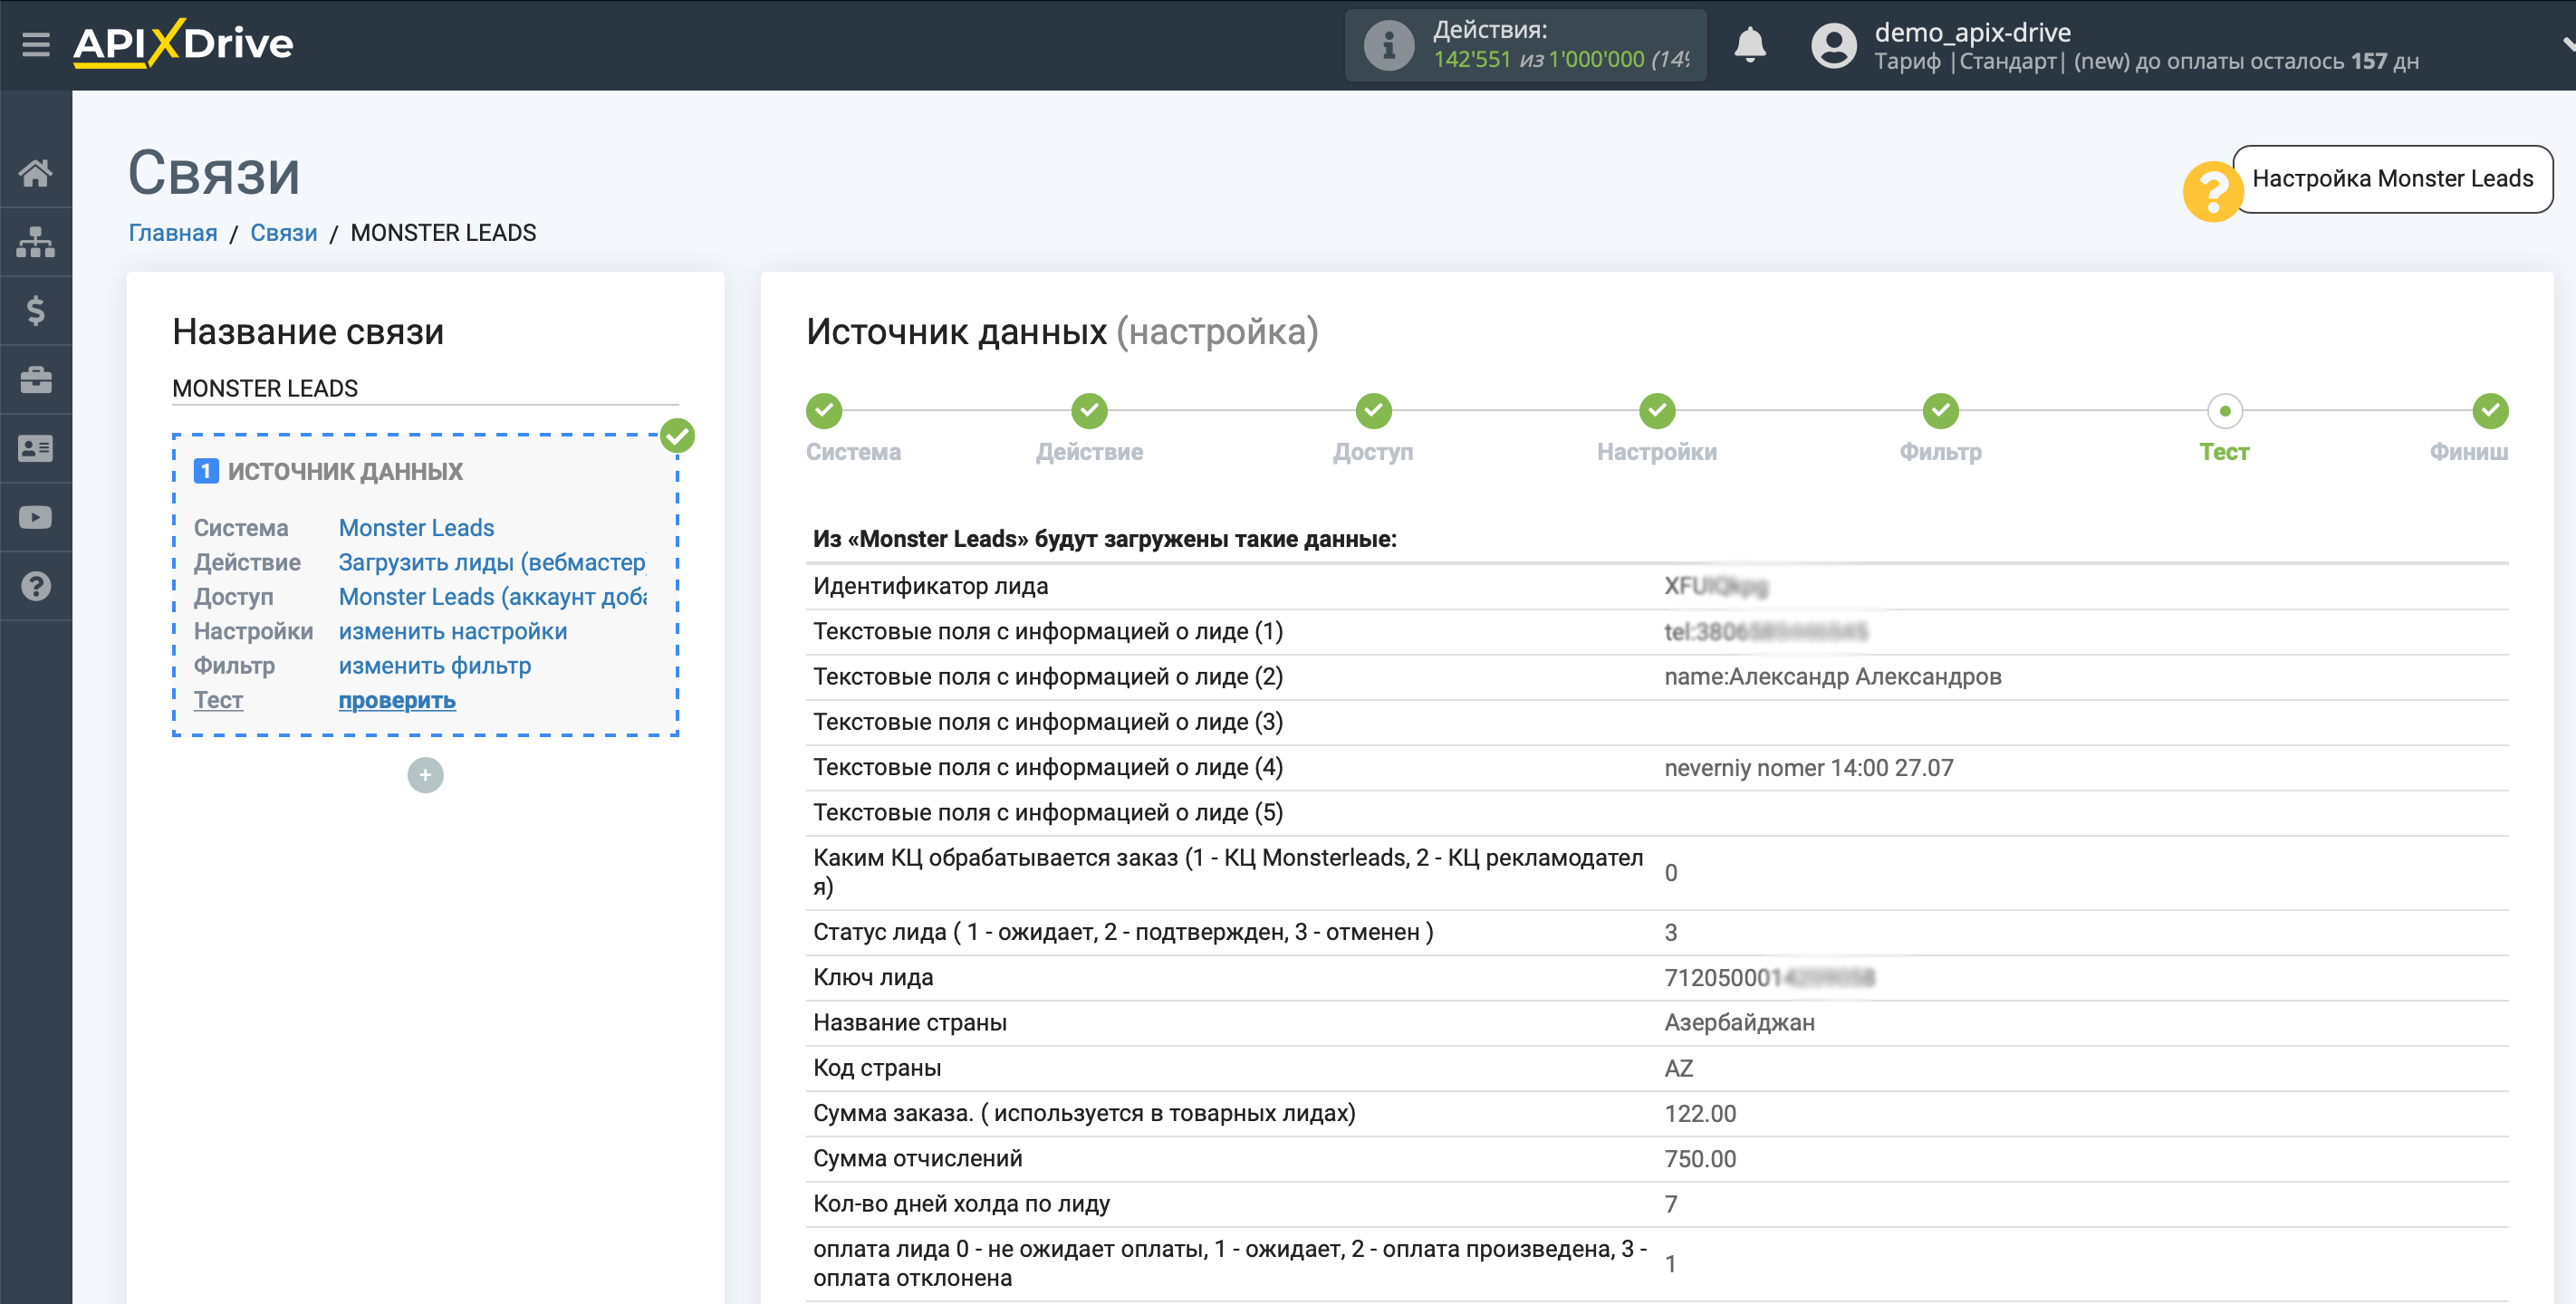This screenshot has height=1304, width=2576.
Task: Open the notifications bell
Action: coord(1750,46)
